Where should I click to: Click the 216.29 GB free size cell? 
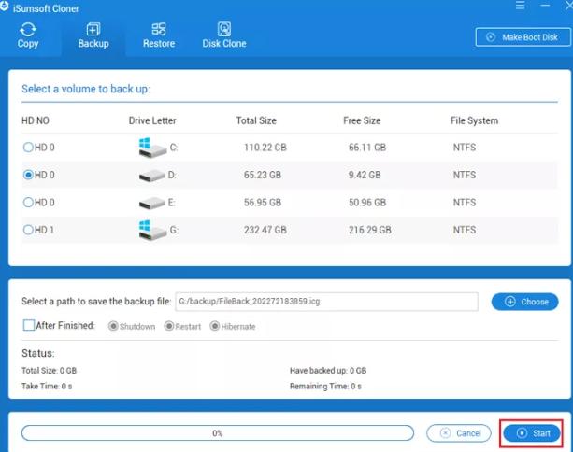point(370,230)
